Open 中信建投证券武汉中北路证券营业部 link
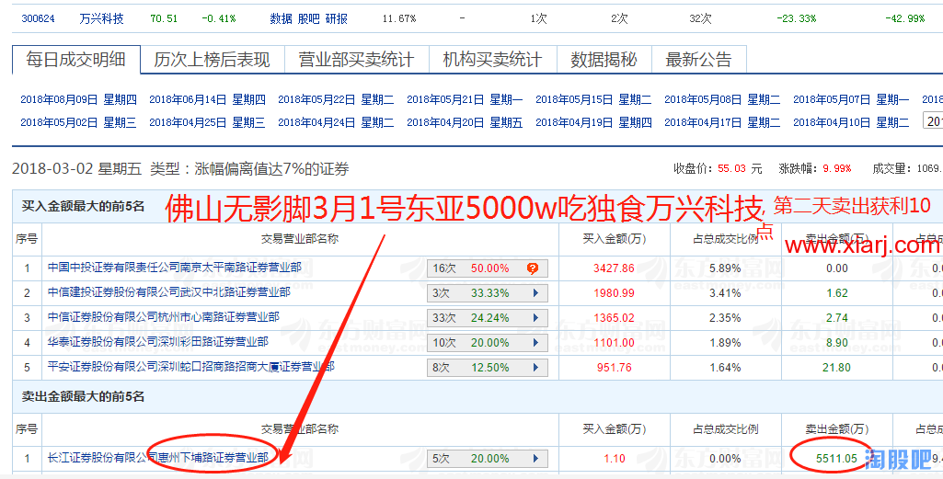 [x=169, y=292]
